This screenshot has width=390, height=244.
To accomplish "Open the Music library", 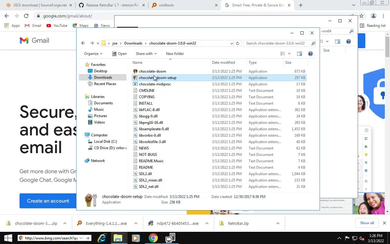I will click(x=99, y=109).
